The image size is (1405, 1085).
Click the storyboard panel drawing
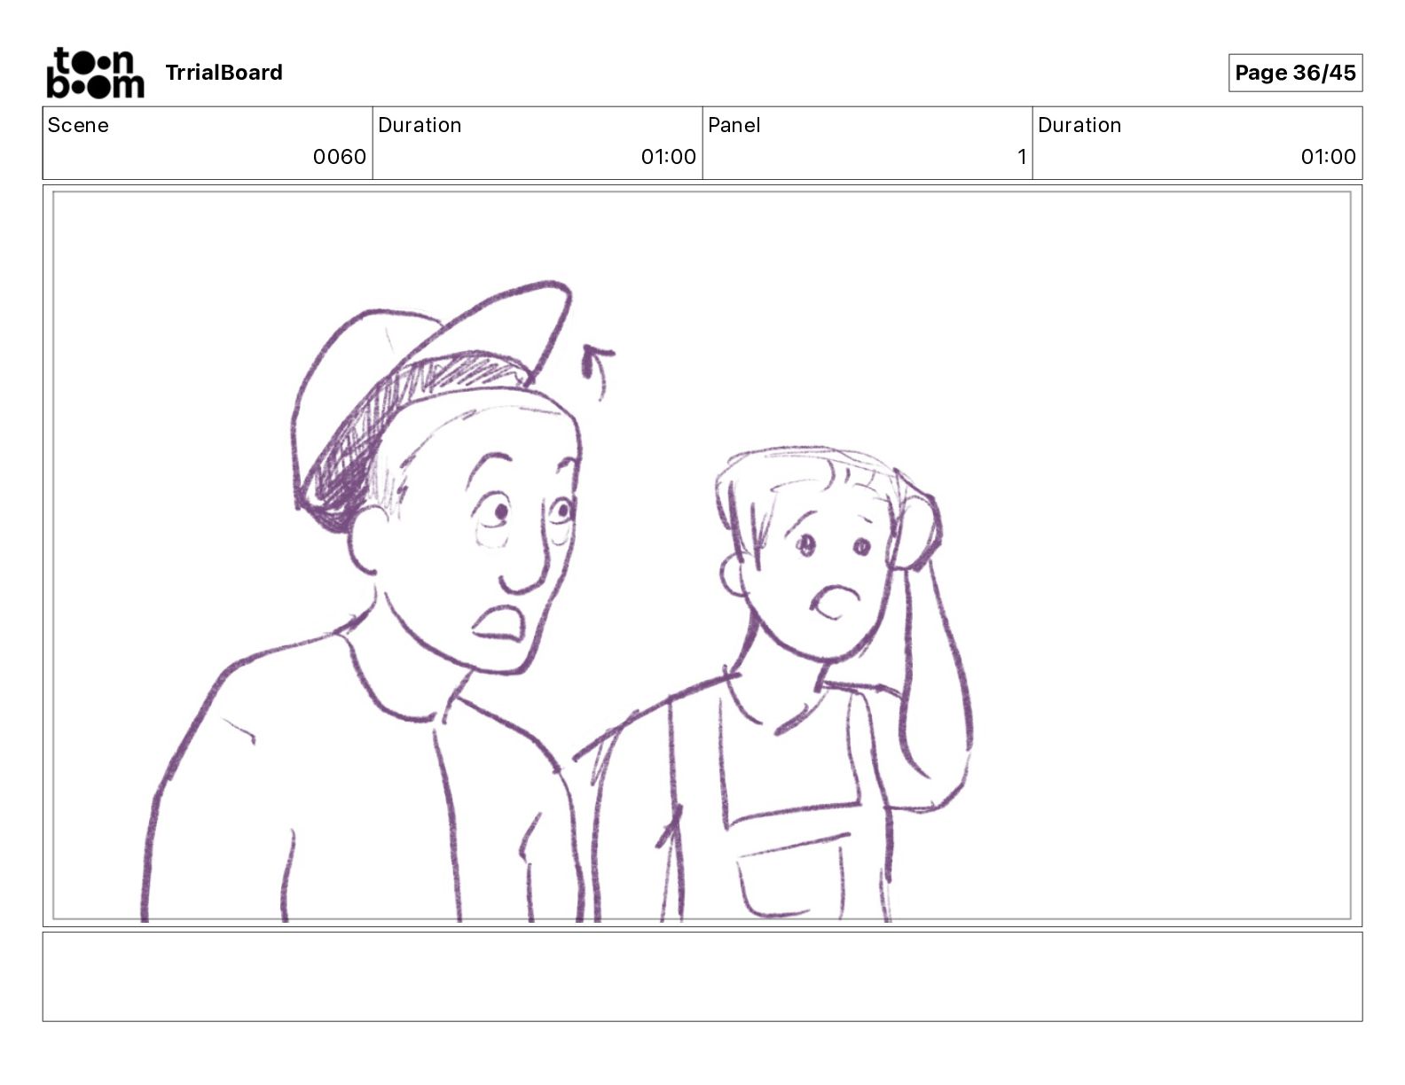tap(702, 556)
